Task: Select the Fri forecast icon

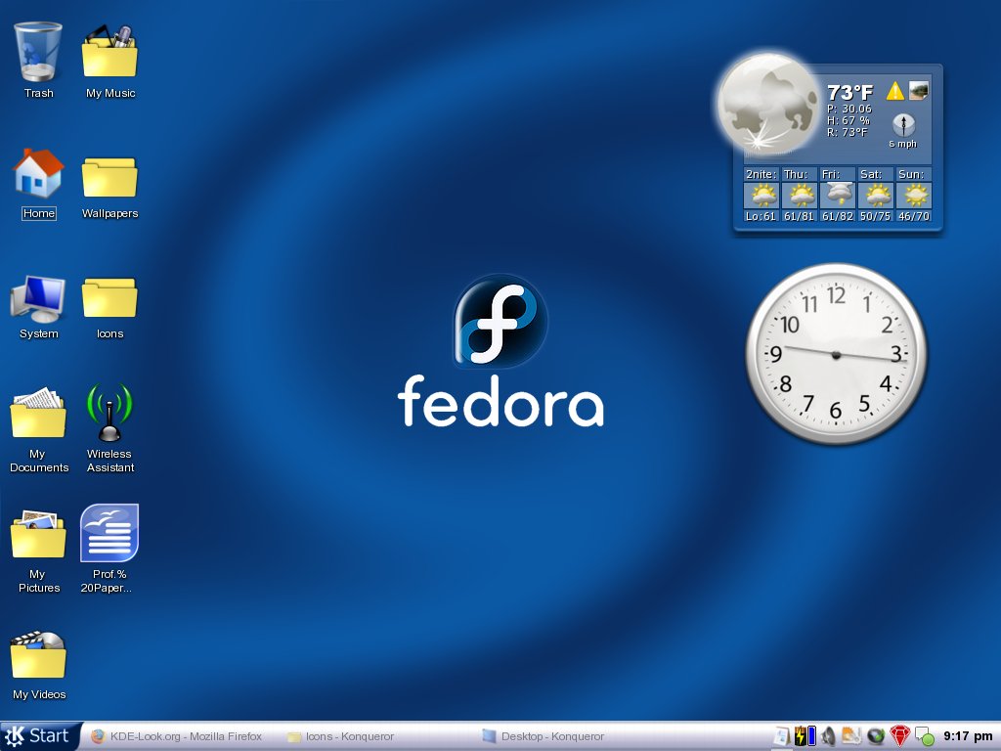Action: [838, 196]
